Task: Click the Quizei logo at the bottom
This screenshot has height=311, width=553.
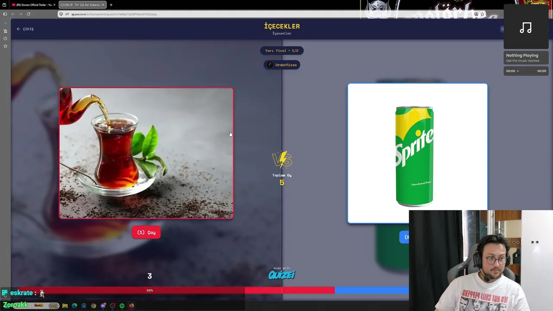Action: 282,275
